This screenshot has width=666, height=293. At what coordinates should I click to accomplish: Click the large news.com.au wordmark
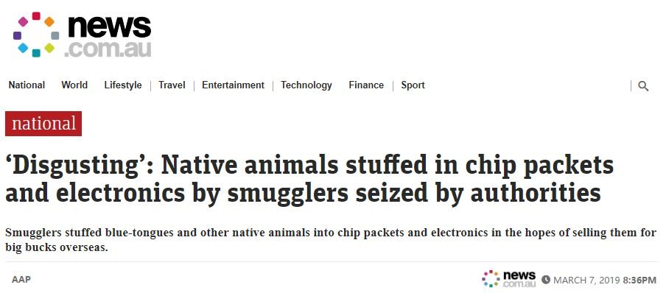(108, 36)
